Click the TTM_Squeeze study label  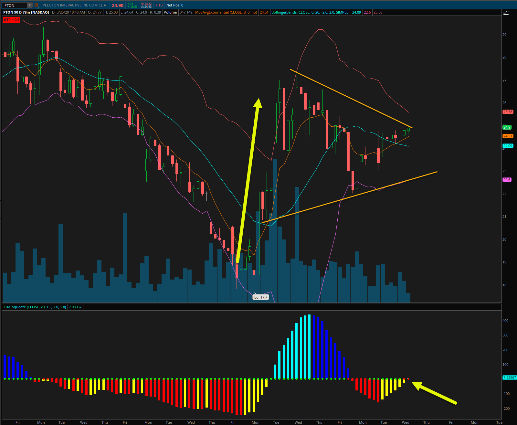pyautogui.click(x=35, y=307)
